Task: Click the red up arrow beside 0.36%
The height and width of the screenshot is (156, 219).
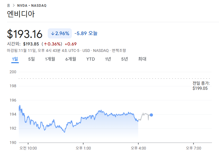Action: click(45, 44)
